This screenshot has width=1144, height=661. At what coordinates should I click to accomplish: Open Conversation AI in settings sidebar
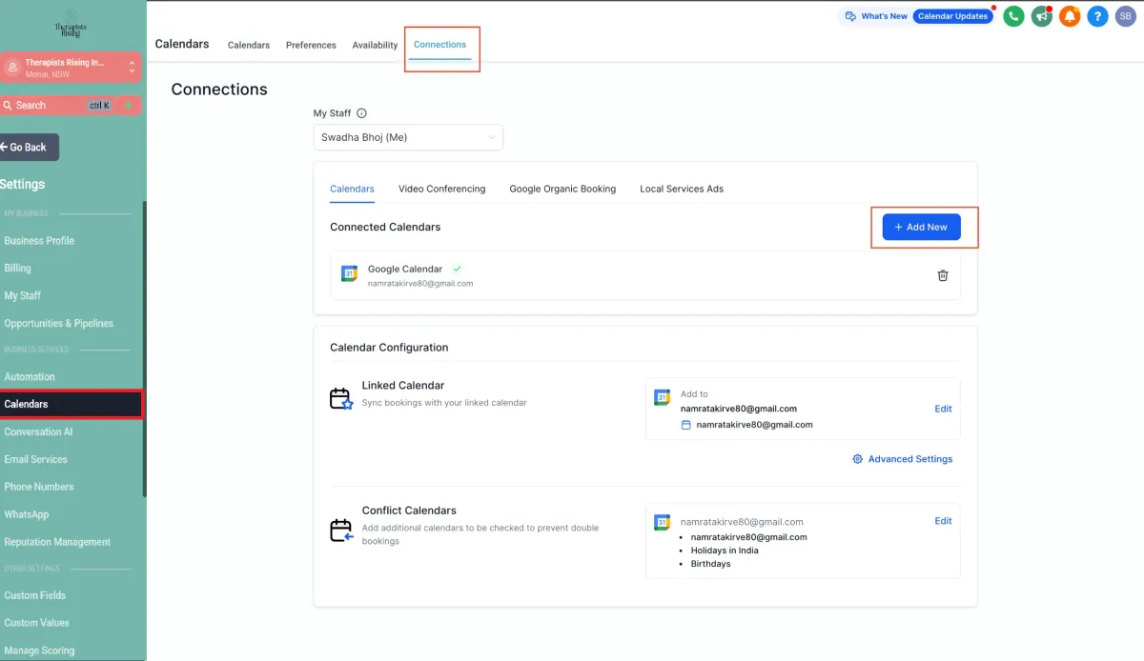[x=38, y=431]
